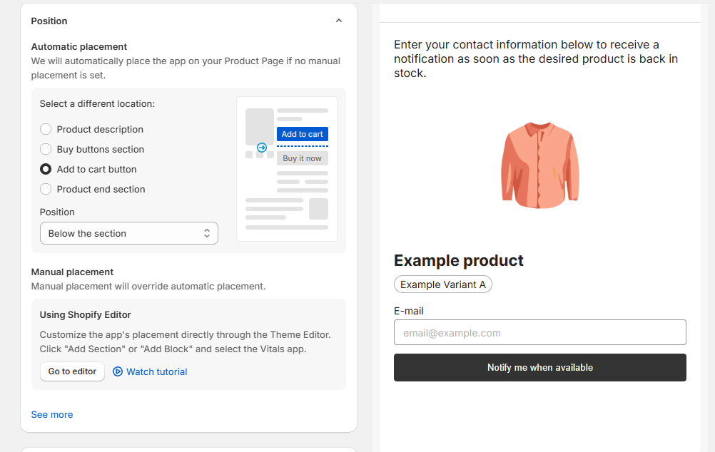Click the play icon beside Watch tutorial
The width and height of the screenshot is (715, 452).
(x=118, y=371)
